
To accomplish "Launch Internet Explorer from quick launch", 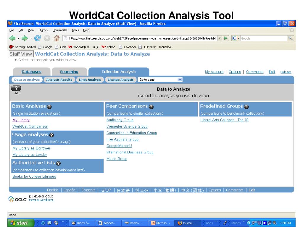I will 43,223.
